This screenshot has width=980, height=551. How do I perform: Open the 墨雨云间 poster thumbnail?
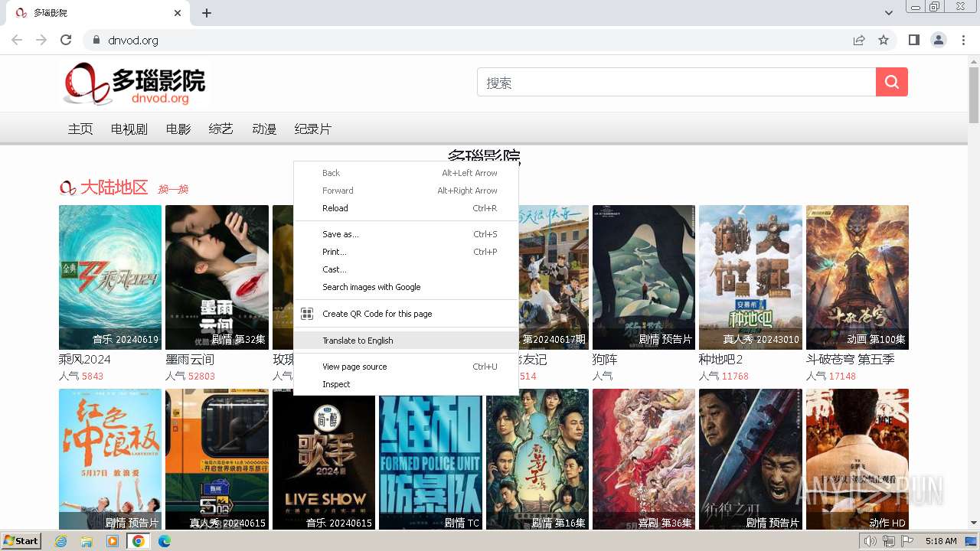(217, 277)
